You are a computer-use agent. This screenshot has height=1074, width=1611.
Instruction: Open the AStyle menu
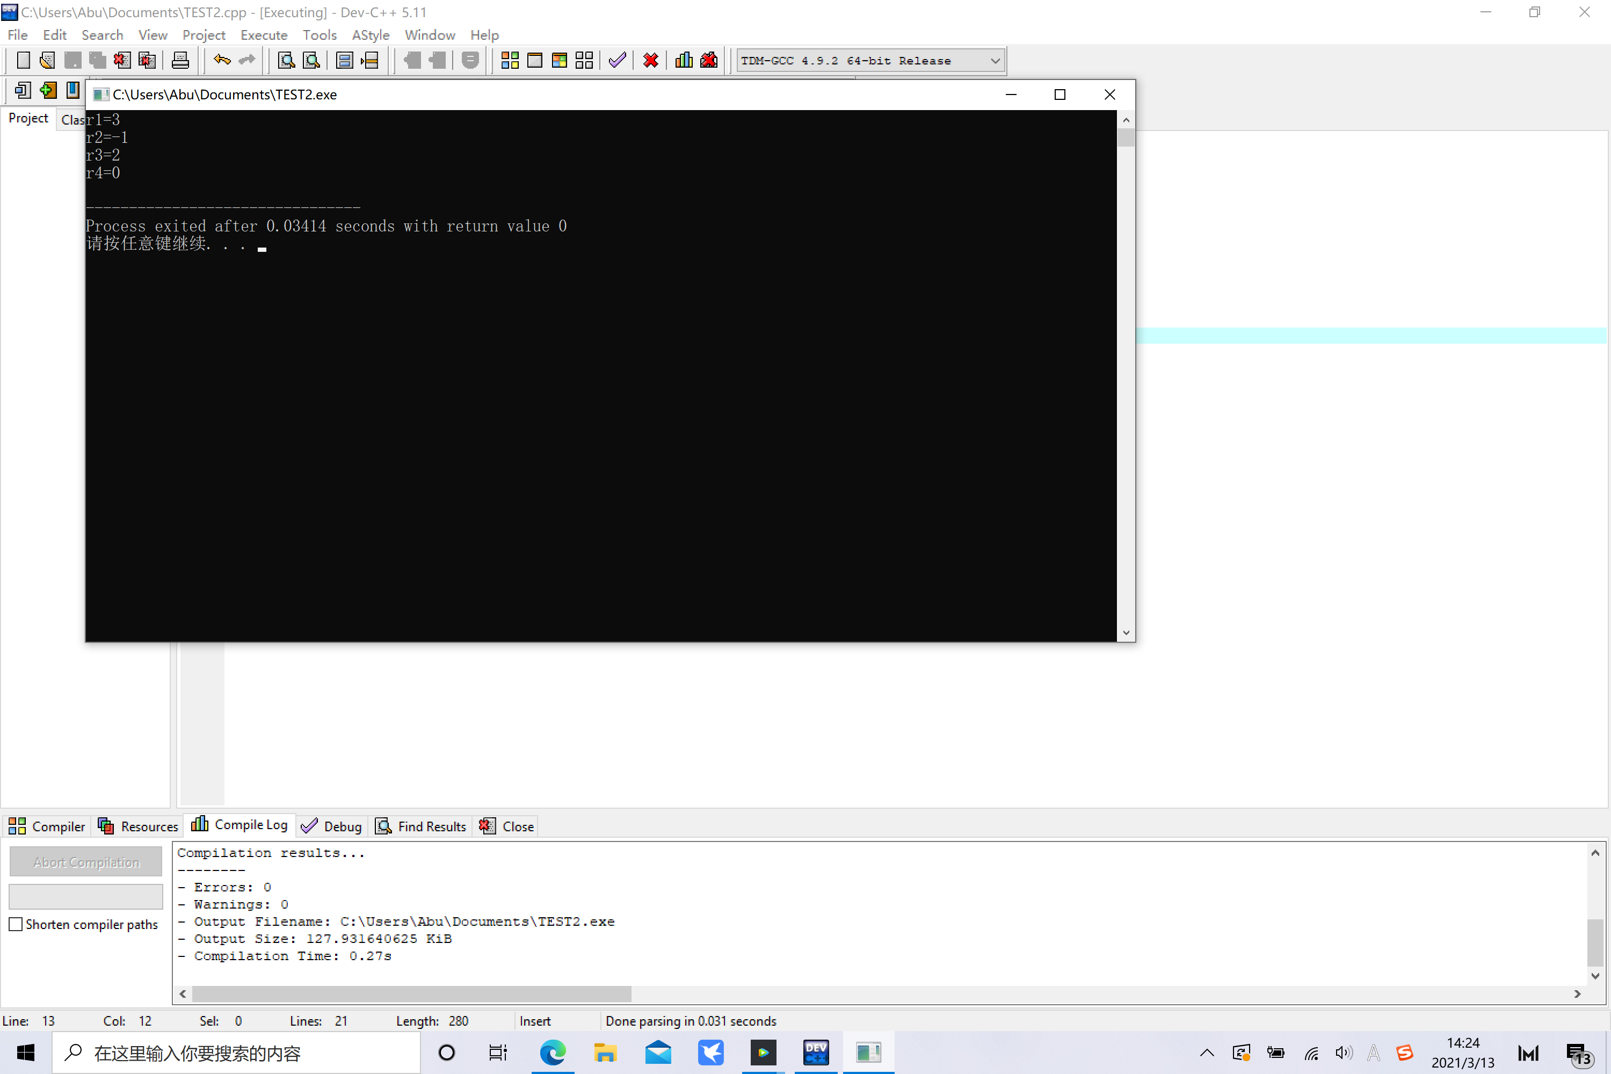coord(370,35)
